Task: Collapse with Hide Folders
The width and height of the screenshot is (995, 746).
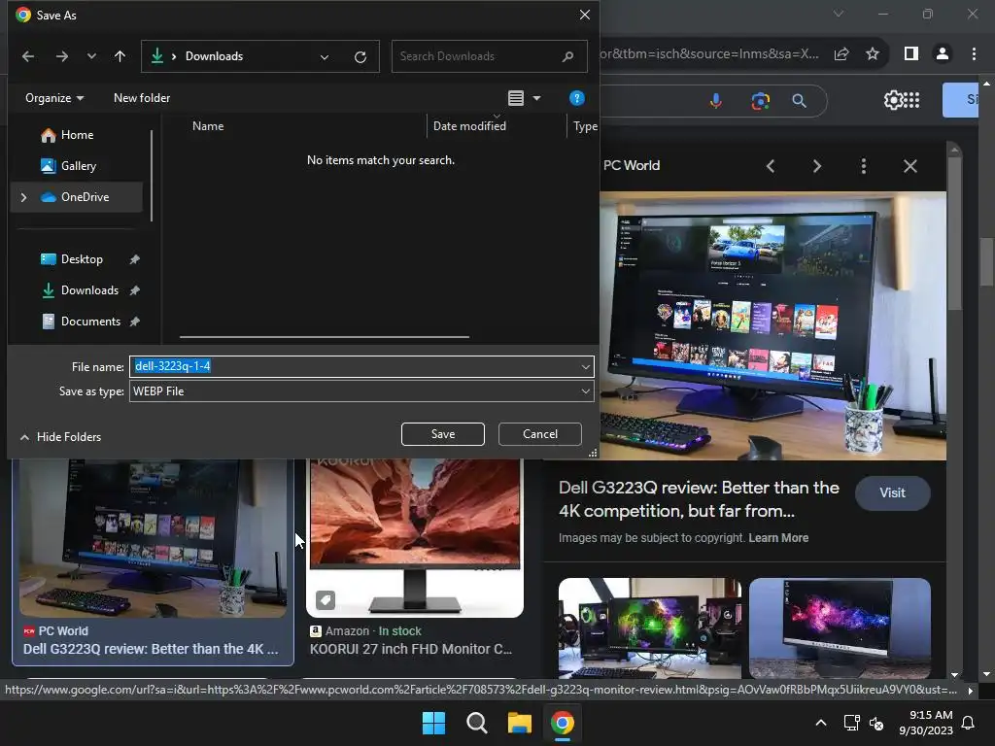Action: [x=61, y=436]
